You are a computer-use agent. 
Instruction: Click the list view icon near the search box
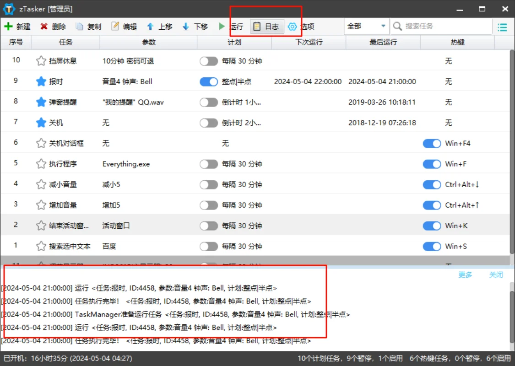502,27
